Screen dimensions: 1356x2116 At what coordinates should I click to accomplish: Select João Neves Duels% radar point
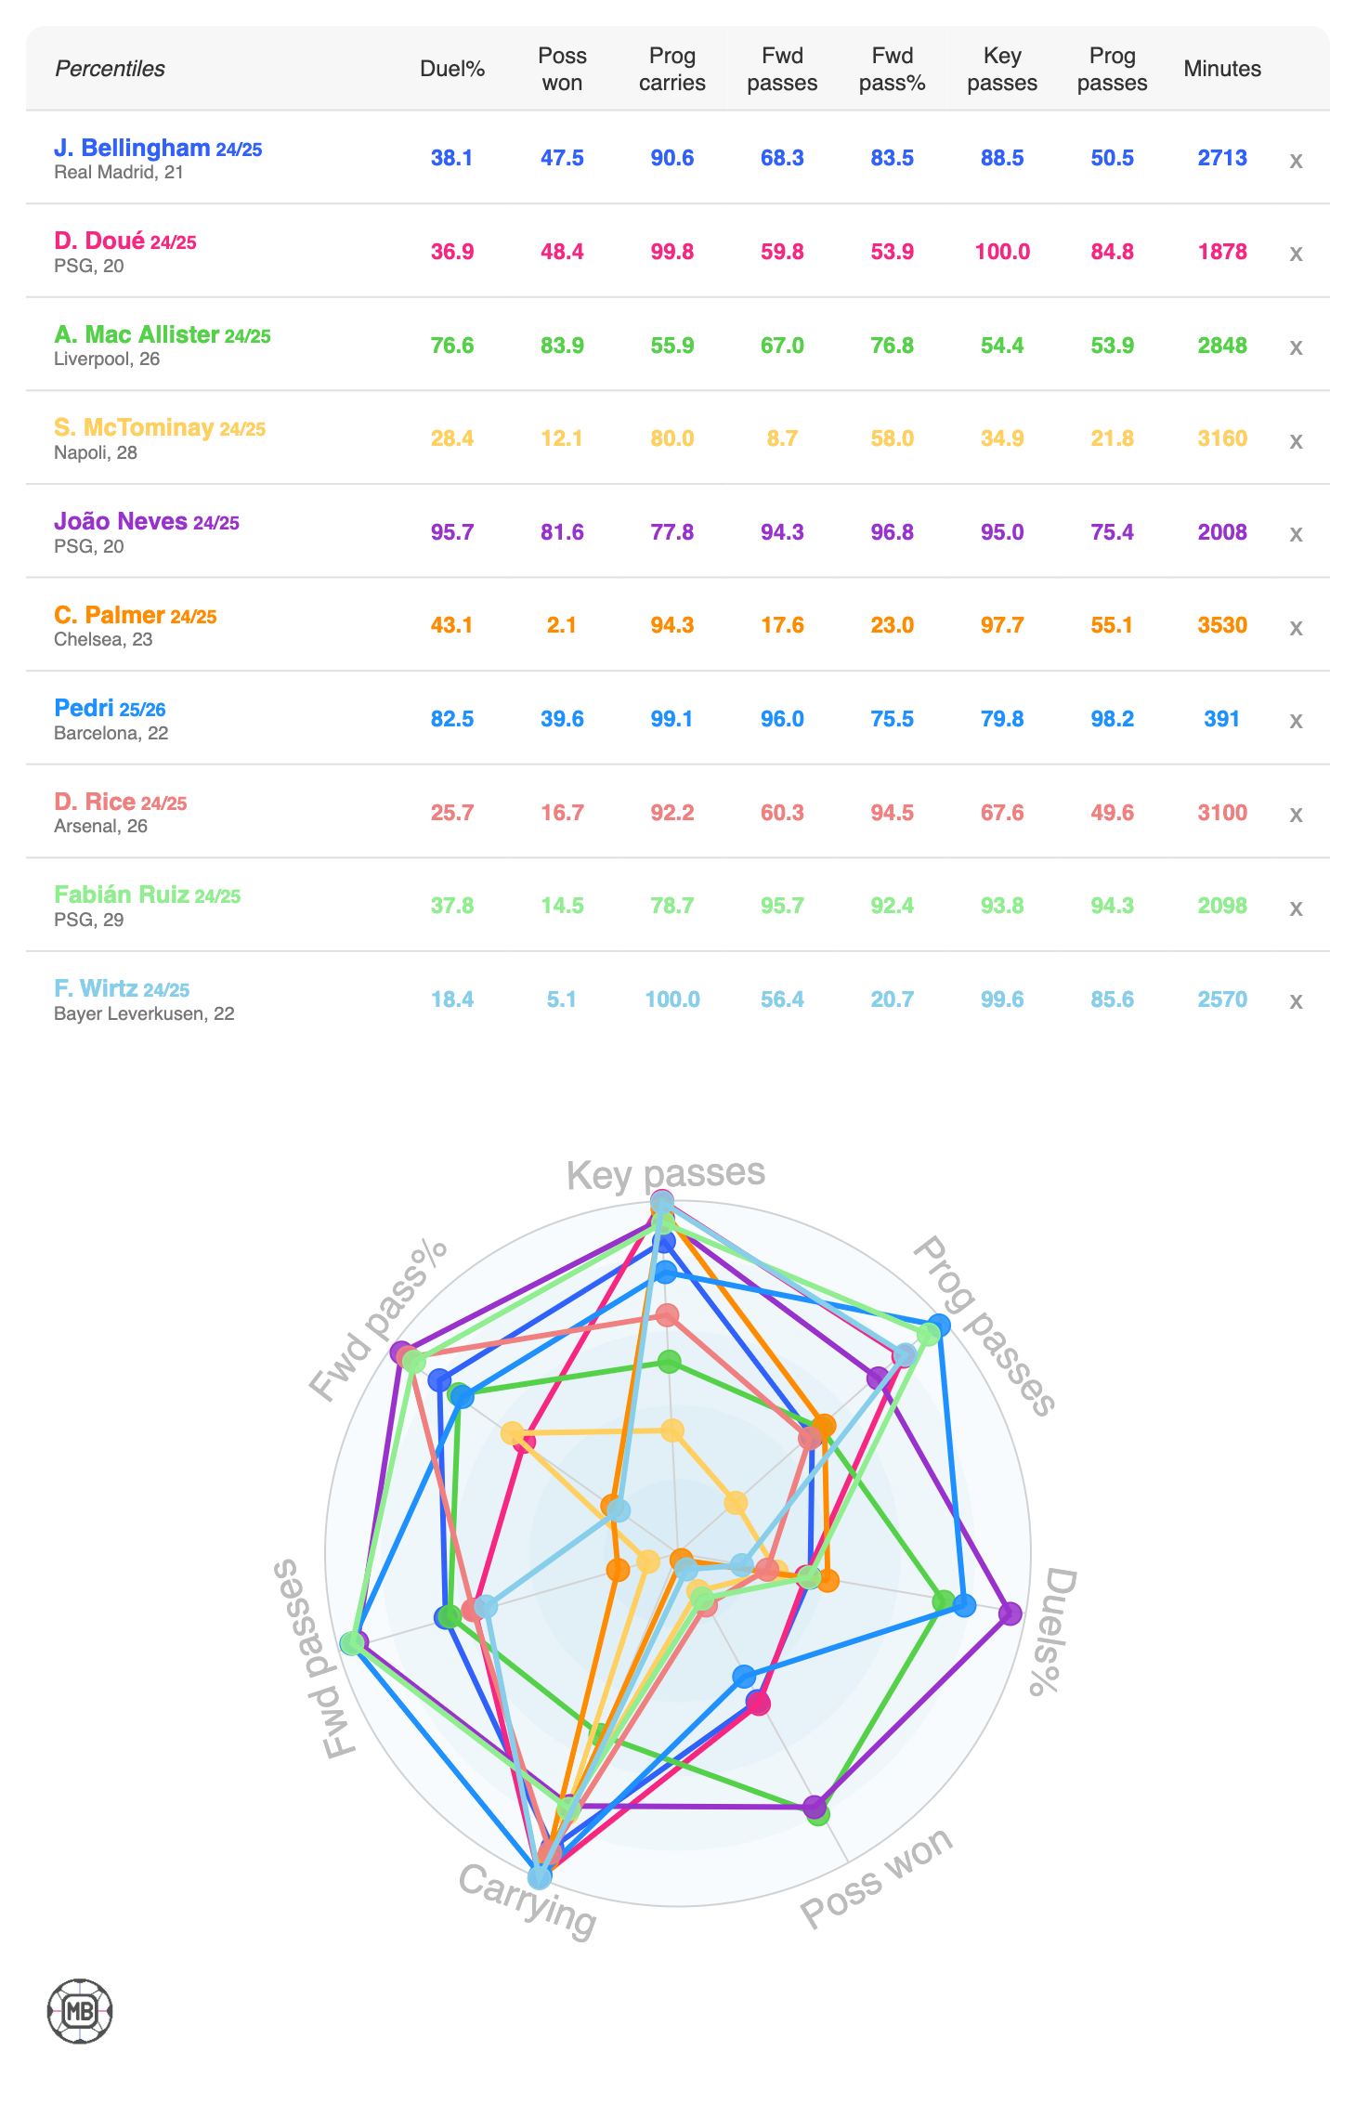1010,1613
